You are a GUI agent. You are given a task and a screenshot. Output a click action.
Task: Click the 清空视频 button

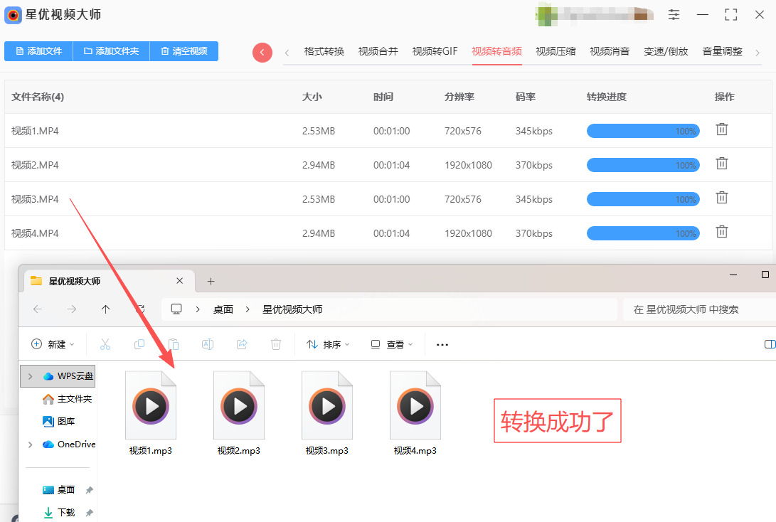184,51
